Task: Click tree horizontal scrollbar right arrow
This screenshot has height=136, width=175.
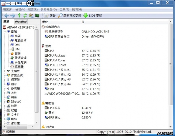Action: click(x=32, y=126)
